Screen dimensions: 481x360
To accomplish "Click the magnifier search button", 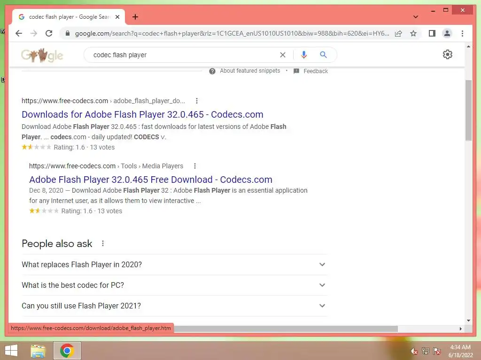I will pyautogui.click(x=323, y=55).
